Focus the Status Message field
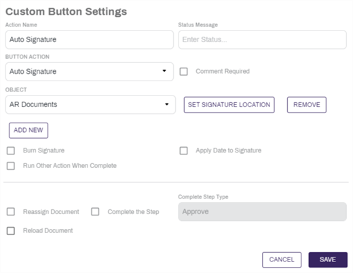The height and width of the screenshot is (273, 353). pos(262,40)
